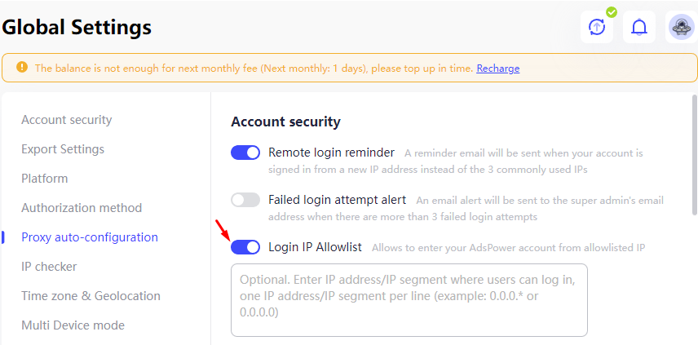Select IP checker in the sidebar

(49, 267)
